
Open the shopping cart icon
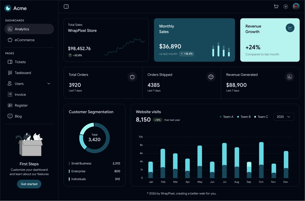click(276, 7)
